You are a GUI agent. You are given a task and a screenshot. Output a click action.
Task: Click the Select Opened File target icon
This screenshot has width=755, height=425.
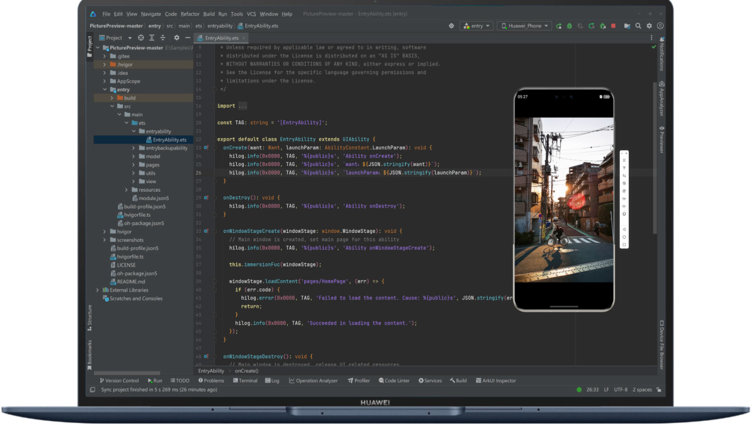tap(141, 38)
